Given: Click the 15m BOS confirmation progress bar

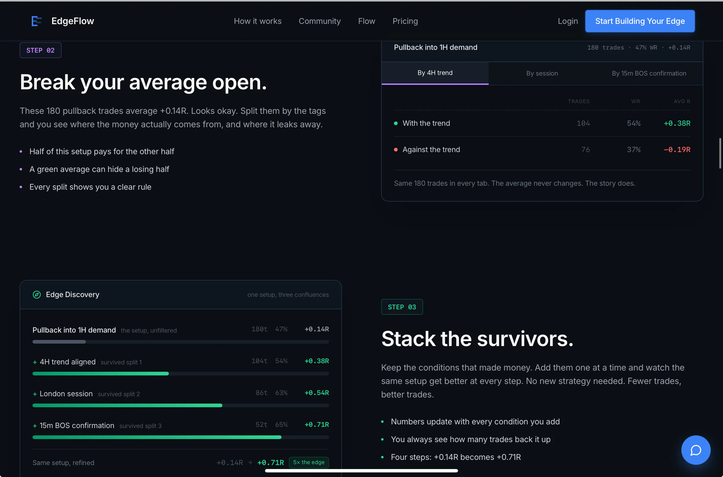Looking at the screenshot, I should tap(181, 437).
